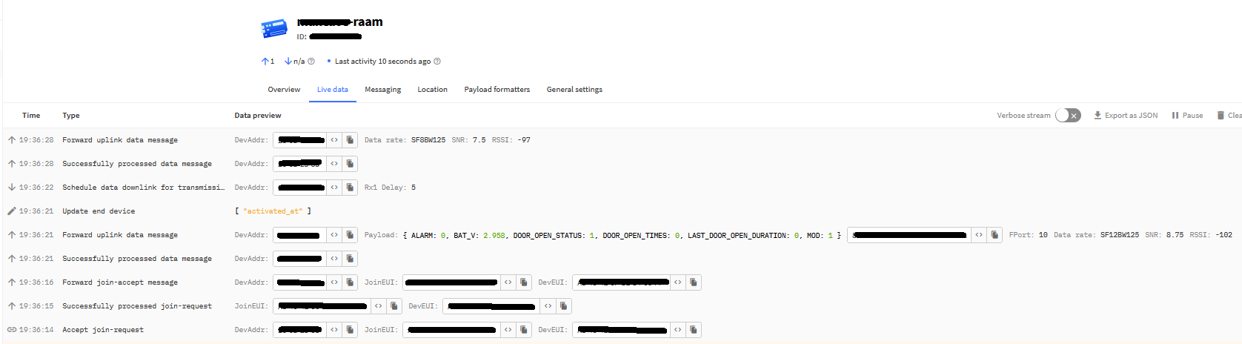The height and width of the screenshot is (344, 1242).
Task: Copy DevAddr of 19:36:28 Forward uplink row
Action: [350, 140]
